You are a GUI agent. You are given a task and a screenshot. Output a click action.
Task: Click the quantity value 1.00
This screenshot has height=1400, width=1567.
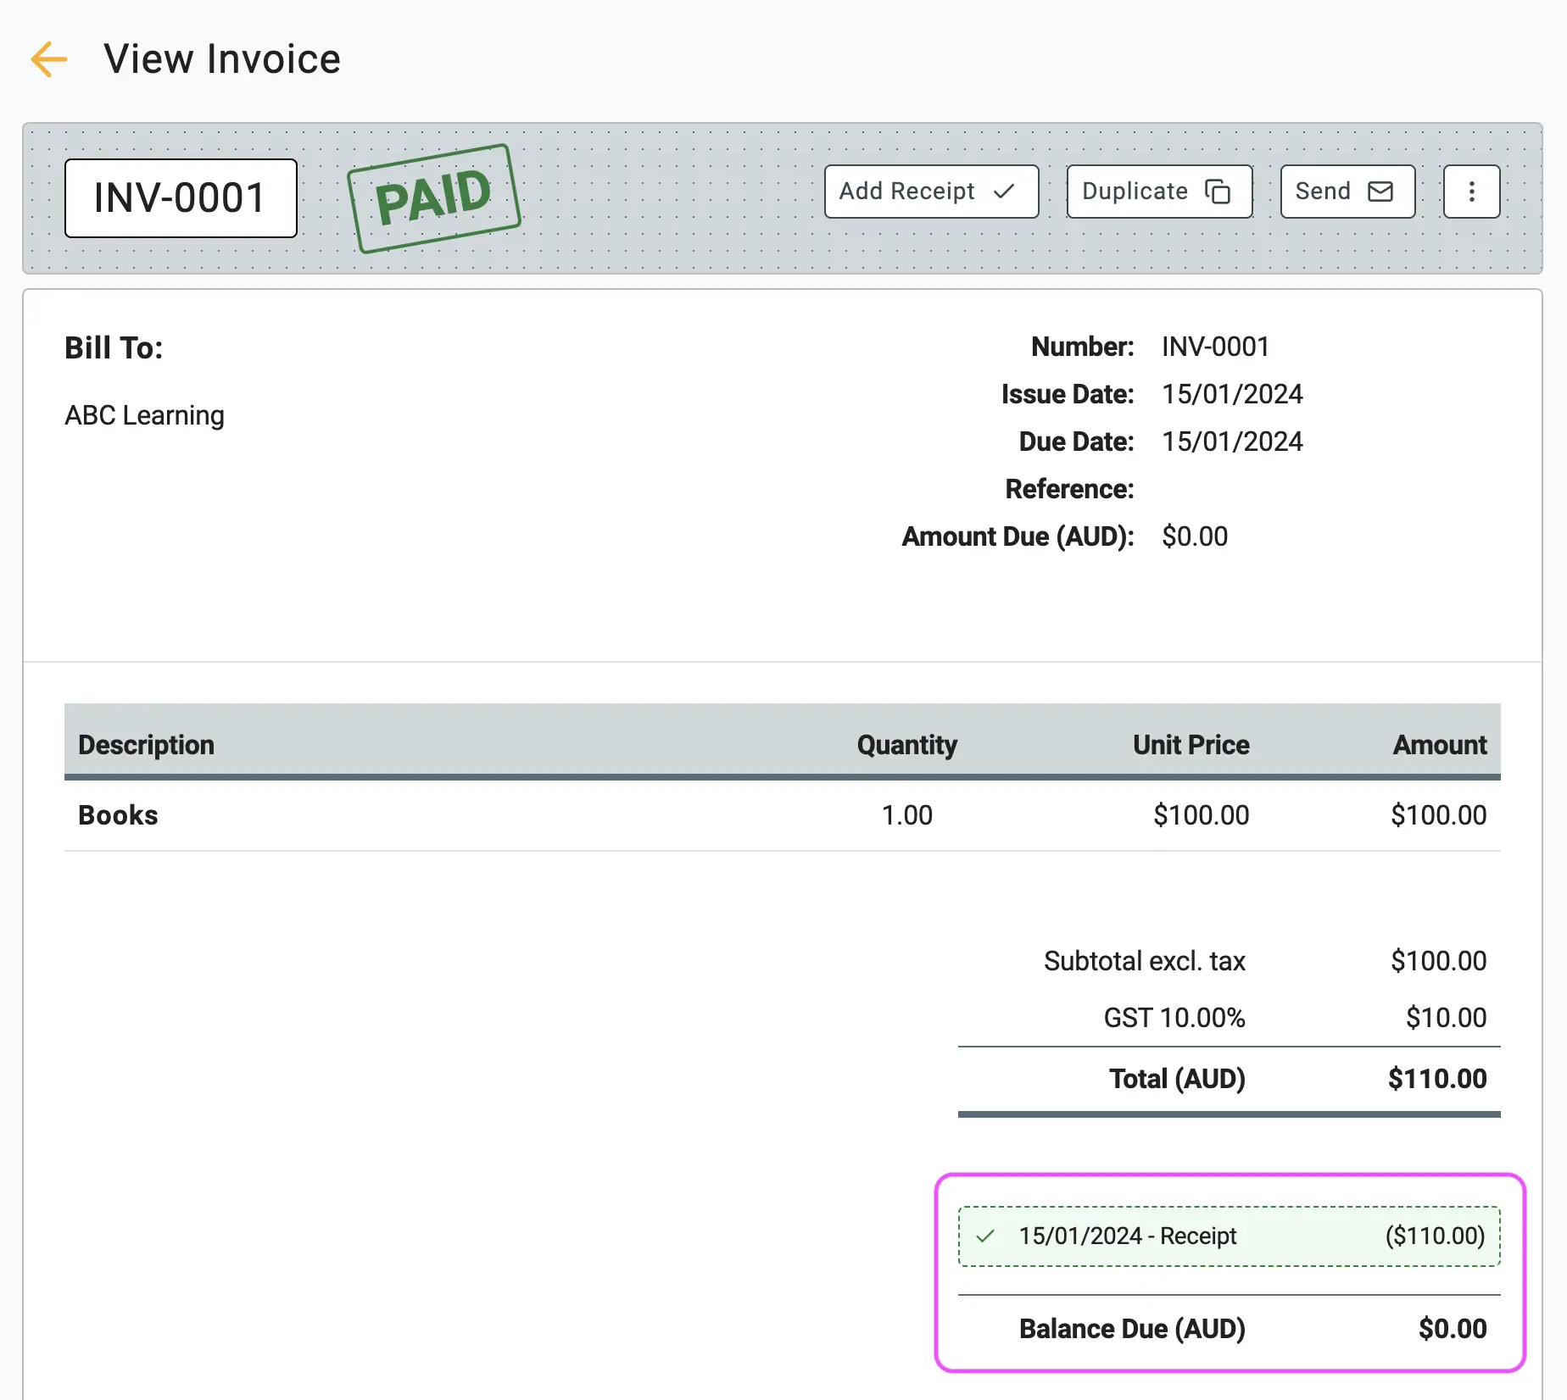906,815
